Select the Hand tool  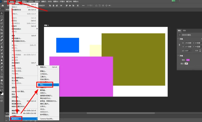click(x=2, y=80)
